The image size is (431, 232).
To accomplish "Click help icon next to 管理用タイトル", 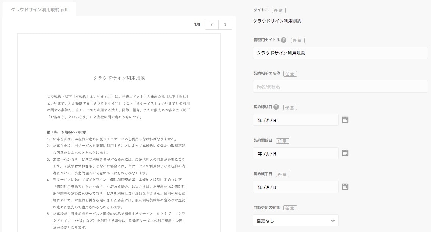I will coord(284,40).
